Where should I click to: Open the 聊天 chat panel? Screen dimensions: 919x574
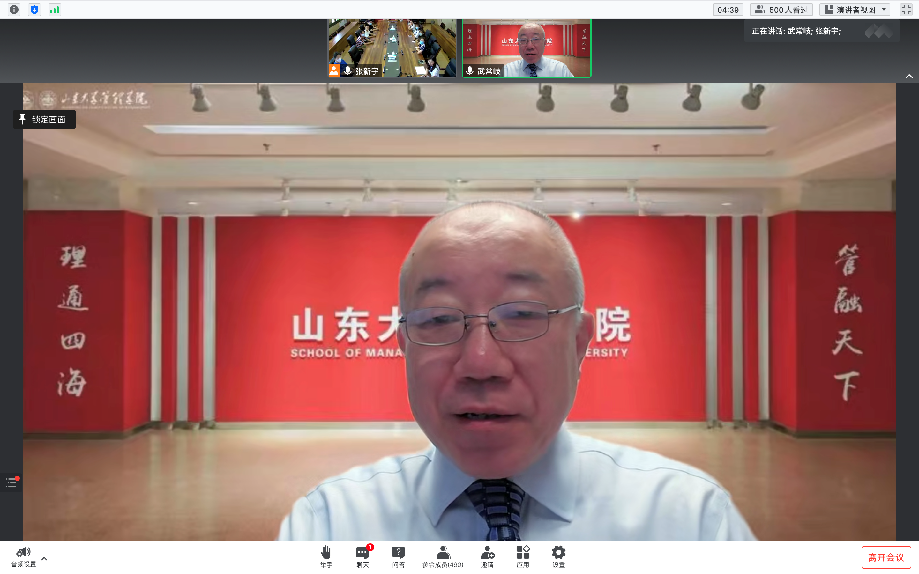coord(363,557)
